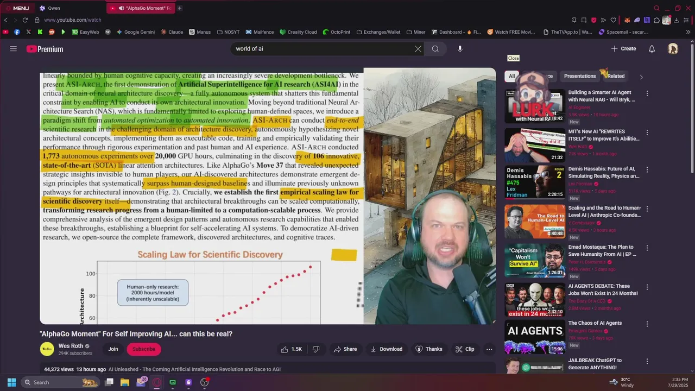695x391 pixels.
Task: Go back in browser history
Action: 6,20
